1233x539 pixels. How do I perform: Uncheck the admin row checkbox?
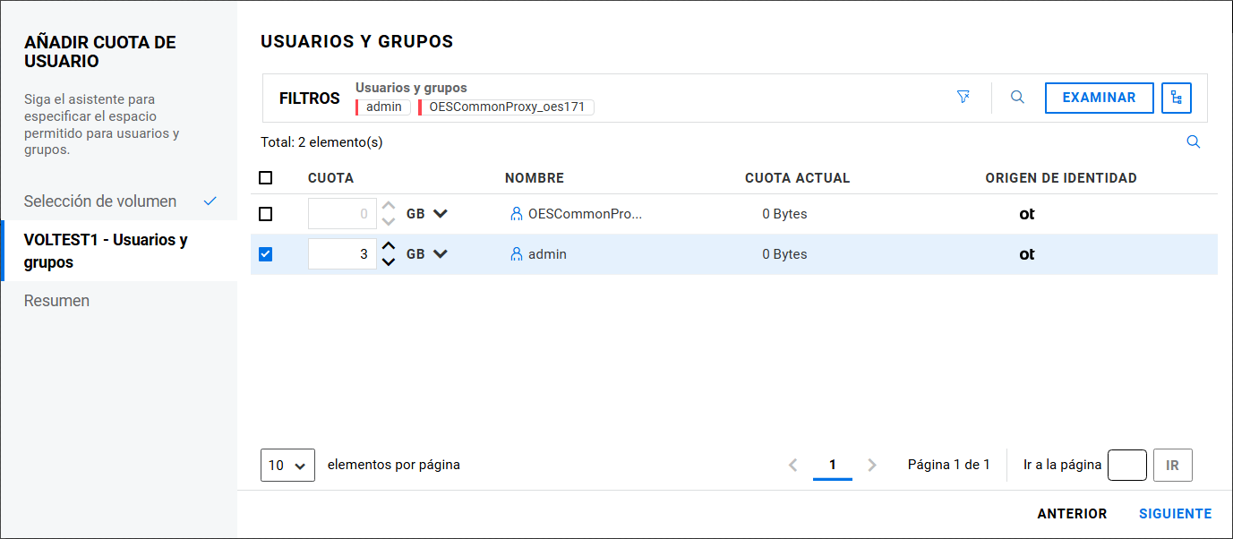265,254
